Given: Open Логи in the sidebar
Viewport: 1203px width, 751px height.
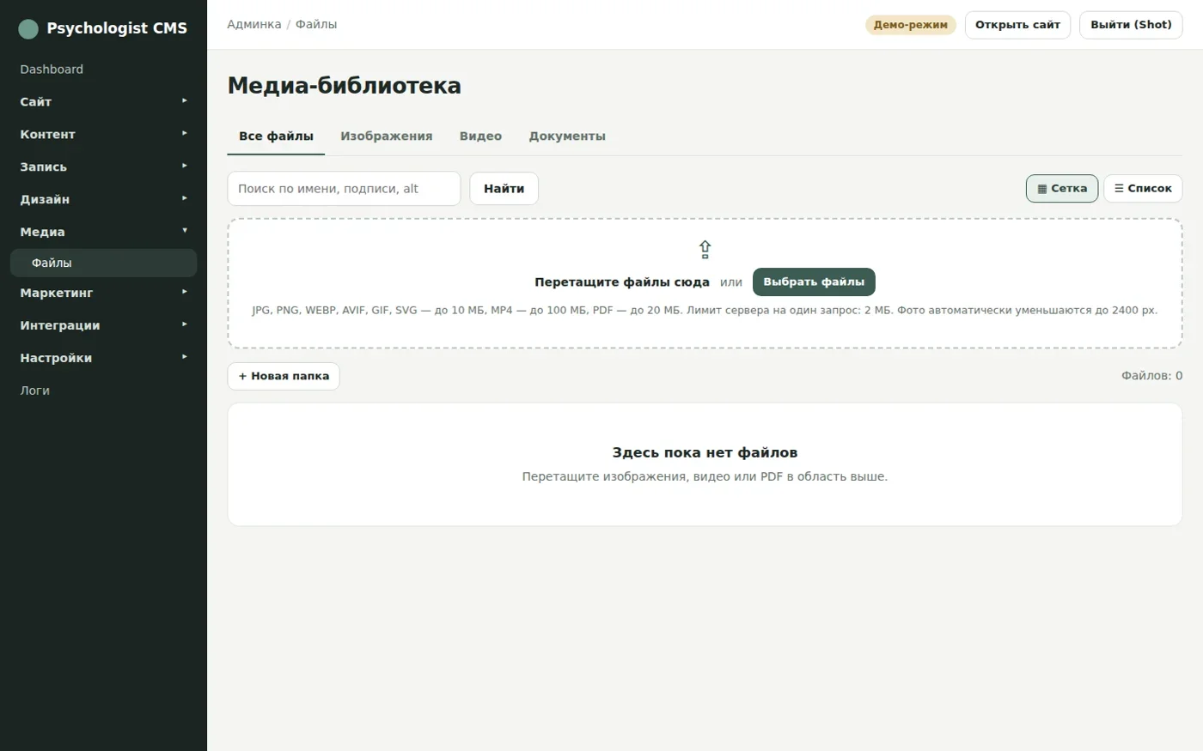Looking at the screenshot, I should click(103, 391).
